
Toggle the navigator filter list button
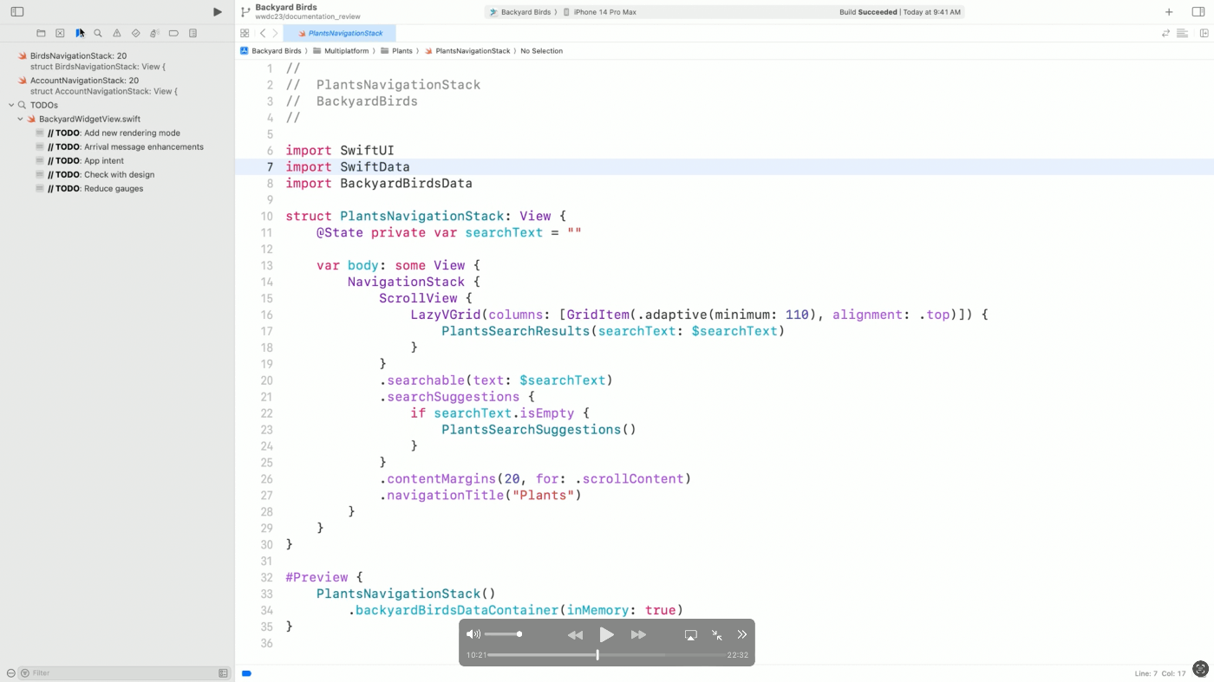pyautogui.click(x=223, y=673)
